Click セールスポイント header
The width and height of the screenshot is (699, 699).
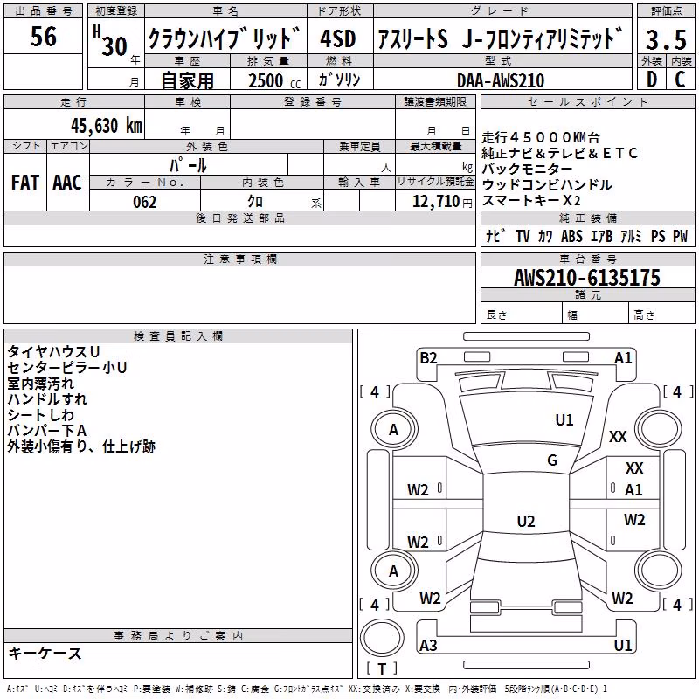pos(587,101)
